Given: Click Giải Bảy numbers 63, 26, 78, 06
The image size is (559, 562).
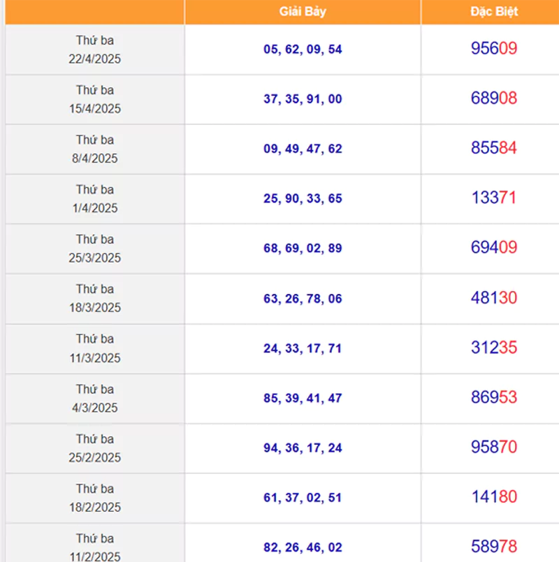Looking at the screenshot, I should (x=303, y=299).
